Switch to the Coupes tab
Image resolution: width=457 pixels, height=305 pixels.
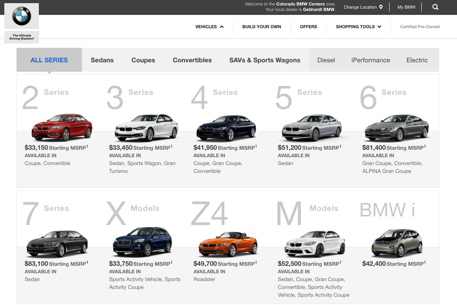tap(143, 60)
